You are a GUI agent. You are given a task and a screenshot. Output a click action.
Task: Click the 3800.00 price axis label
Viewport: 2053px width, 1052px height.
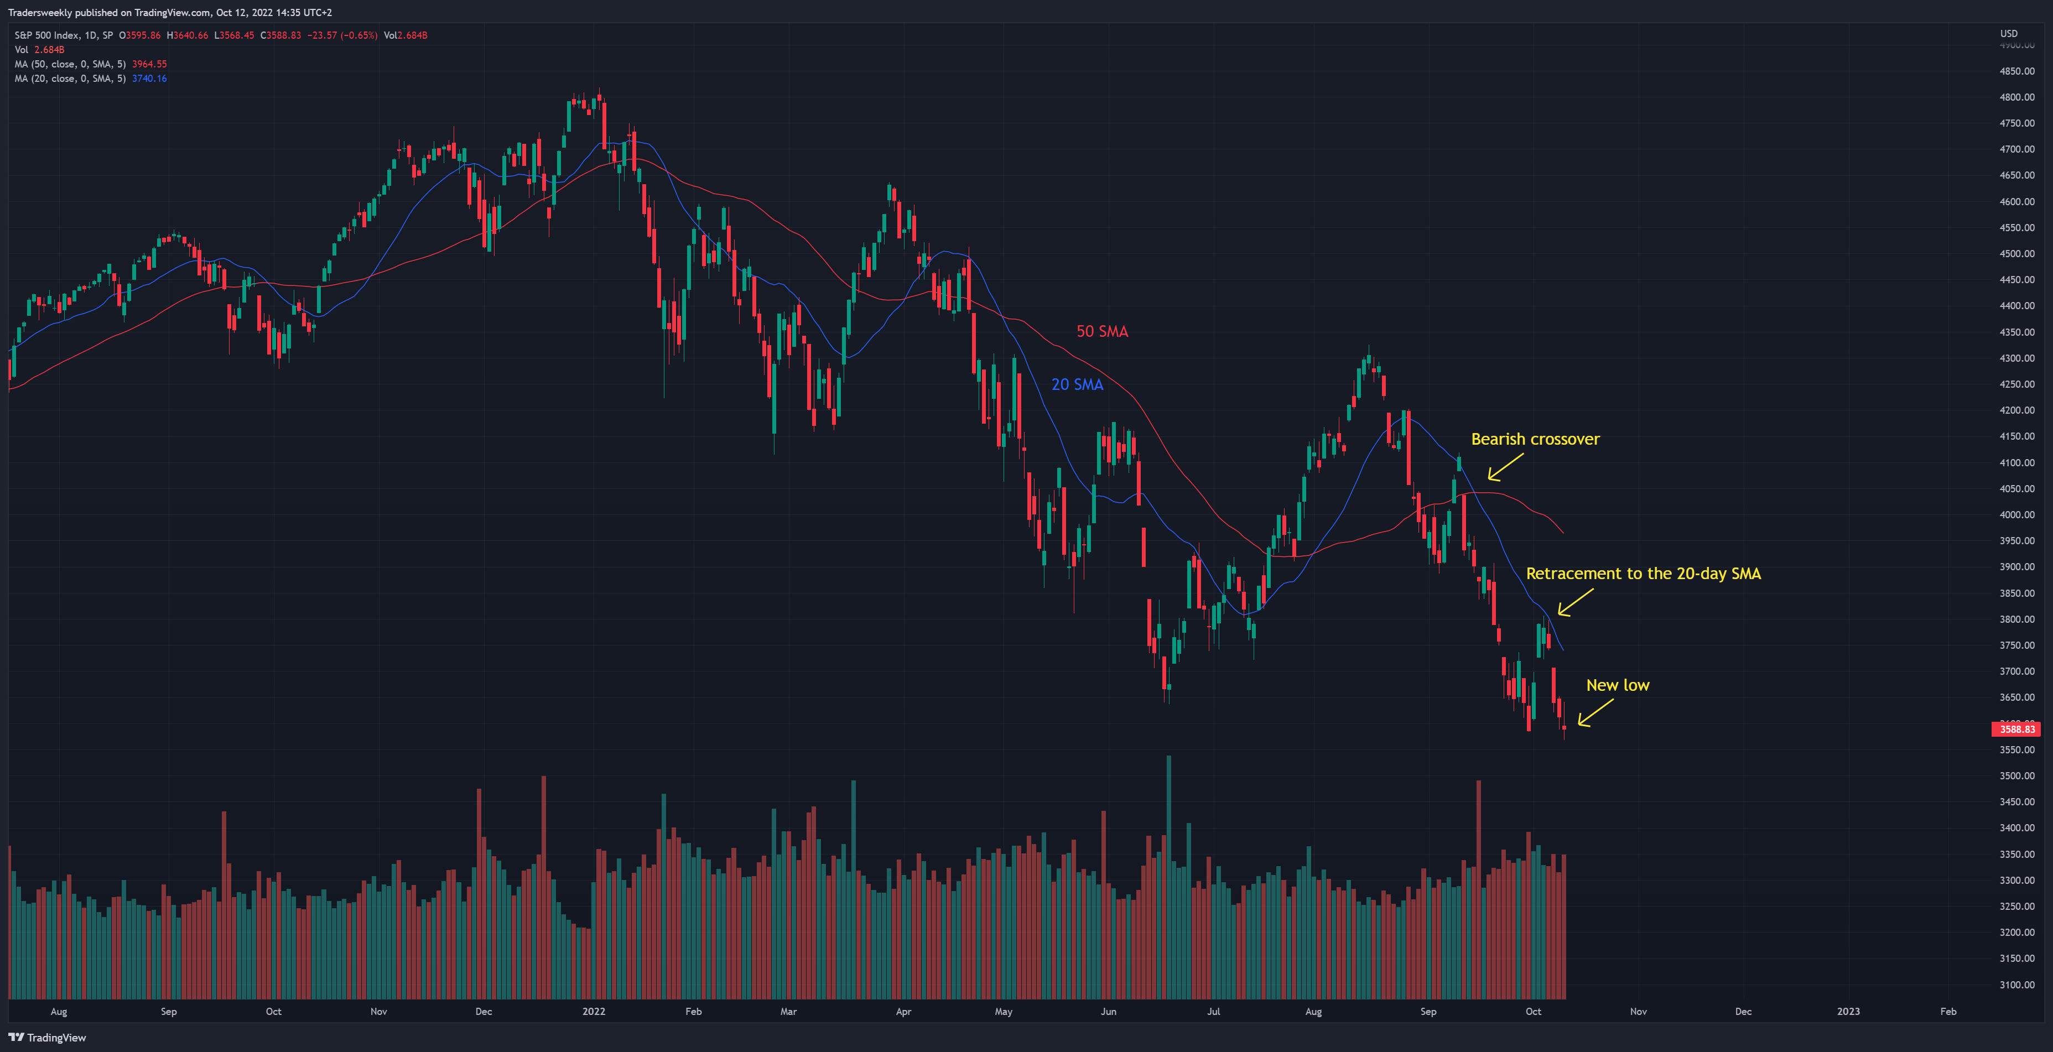click(x=2016, y=619)
